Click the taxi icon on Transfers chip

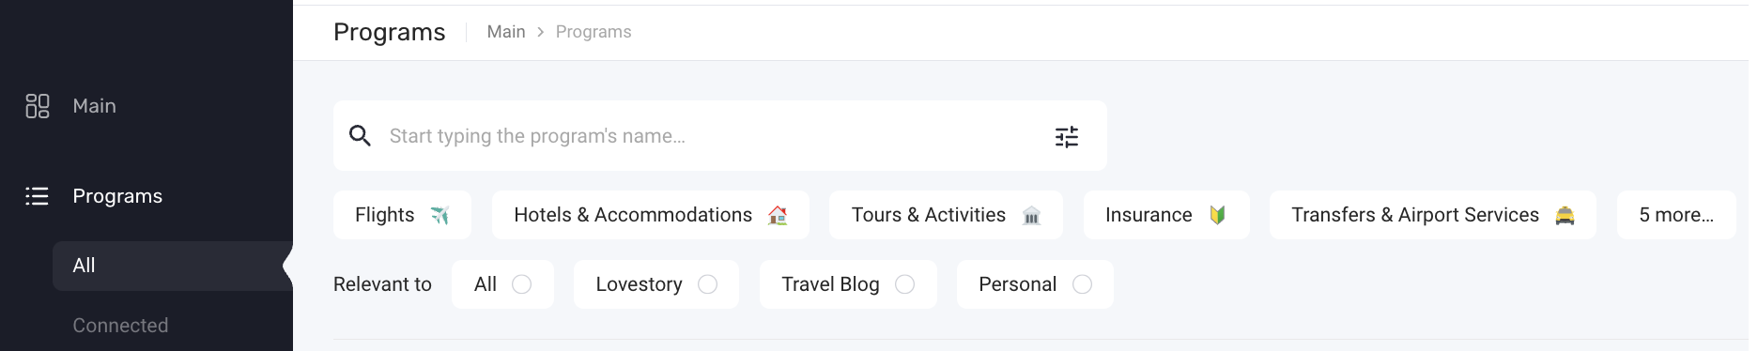coord(1565,216)
